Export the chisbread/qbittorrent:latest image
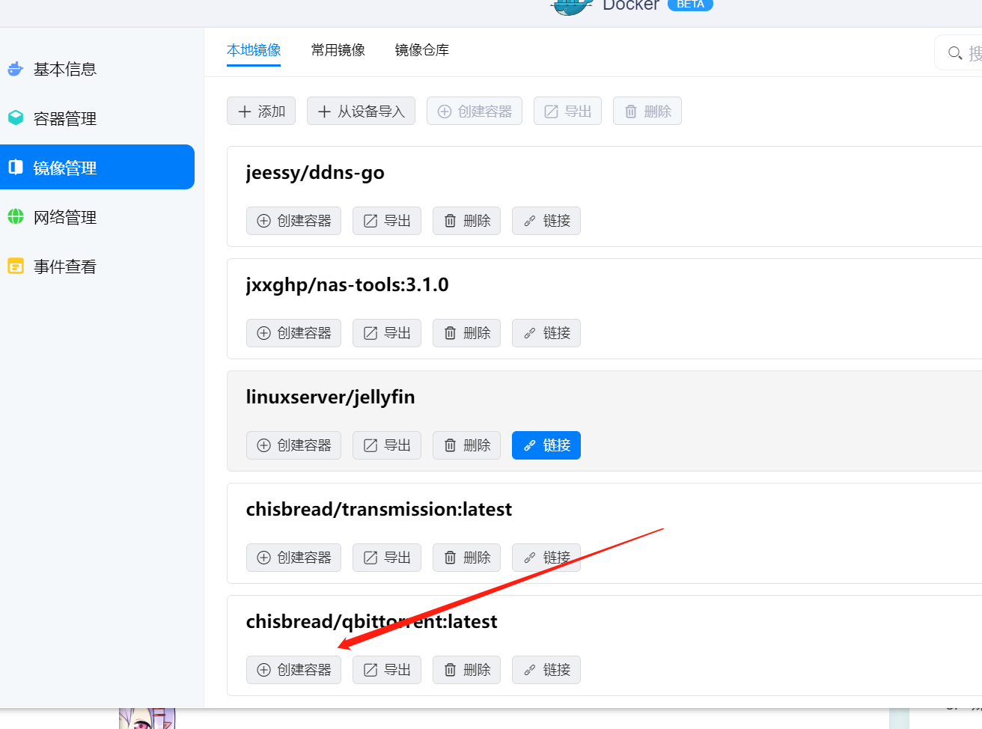Viewport: 982px width, 729px height. (387, 670)
